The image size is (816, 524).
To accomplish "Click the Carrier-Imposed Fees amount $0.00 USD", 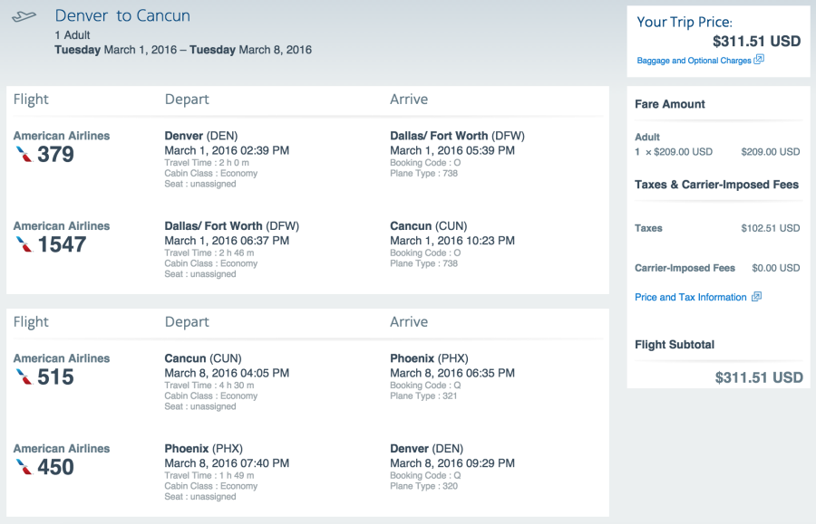I will (775, 268).
